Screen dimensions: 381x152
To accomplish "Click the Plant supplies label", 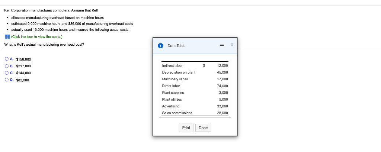I will (173, 93).
